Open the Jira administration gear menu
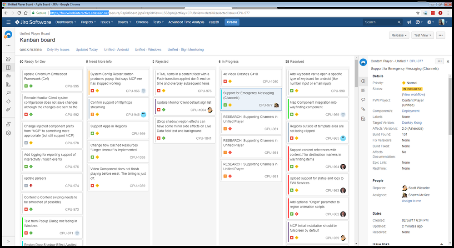This screenshot has width=454, height=248. [x=430, y=22]
